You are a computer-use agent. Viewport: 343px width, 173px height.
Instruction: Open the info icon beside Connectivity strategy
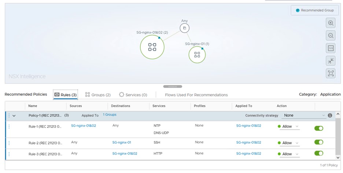330,115
